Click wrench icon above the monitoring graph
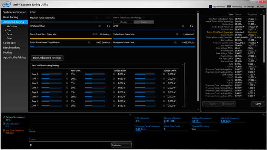Image resolution: width=267 pixels, height=150 pixels. click(130, 115)
